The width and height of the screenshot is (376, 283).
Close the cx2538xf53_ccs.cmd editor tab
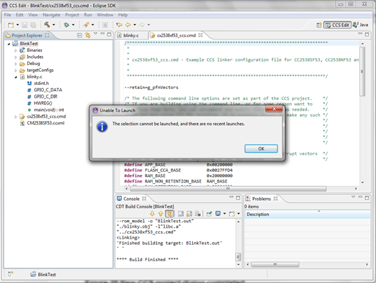click(x=200, y=35)
